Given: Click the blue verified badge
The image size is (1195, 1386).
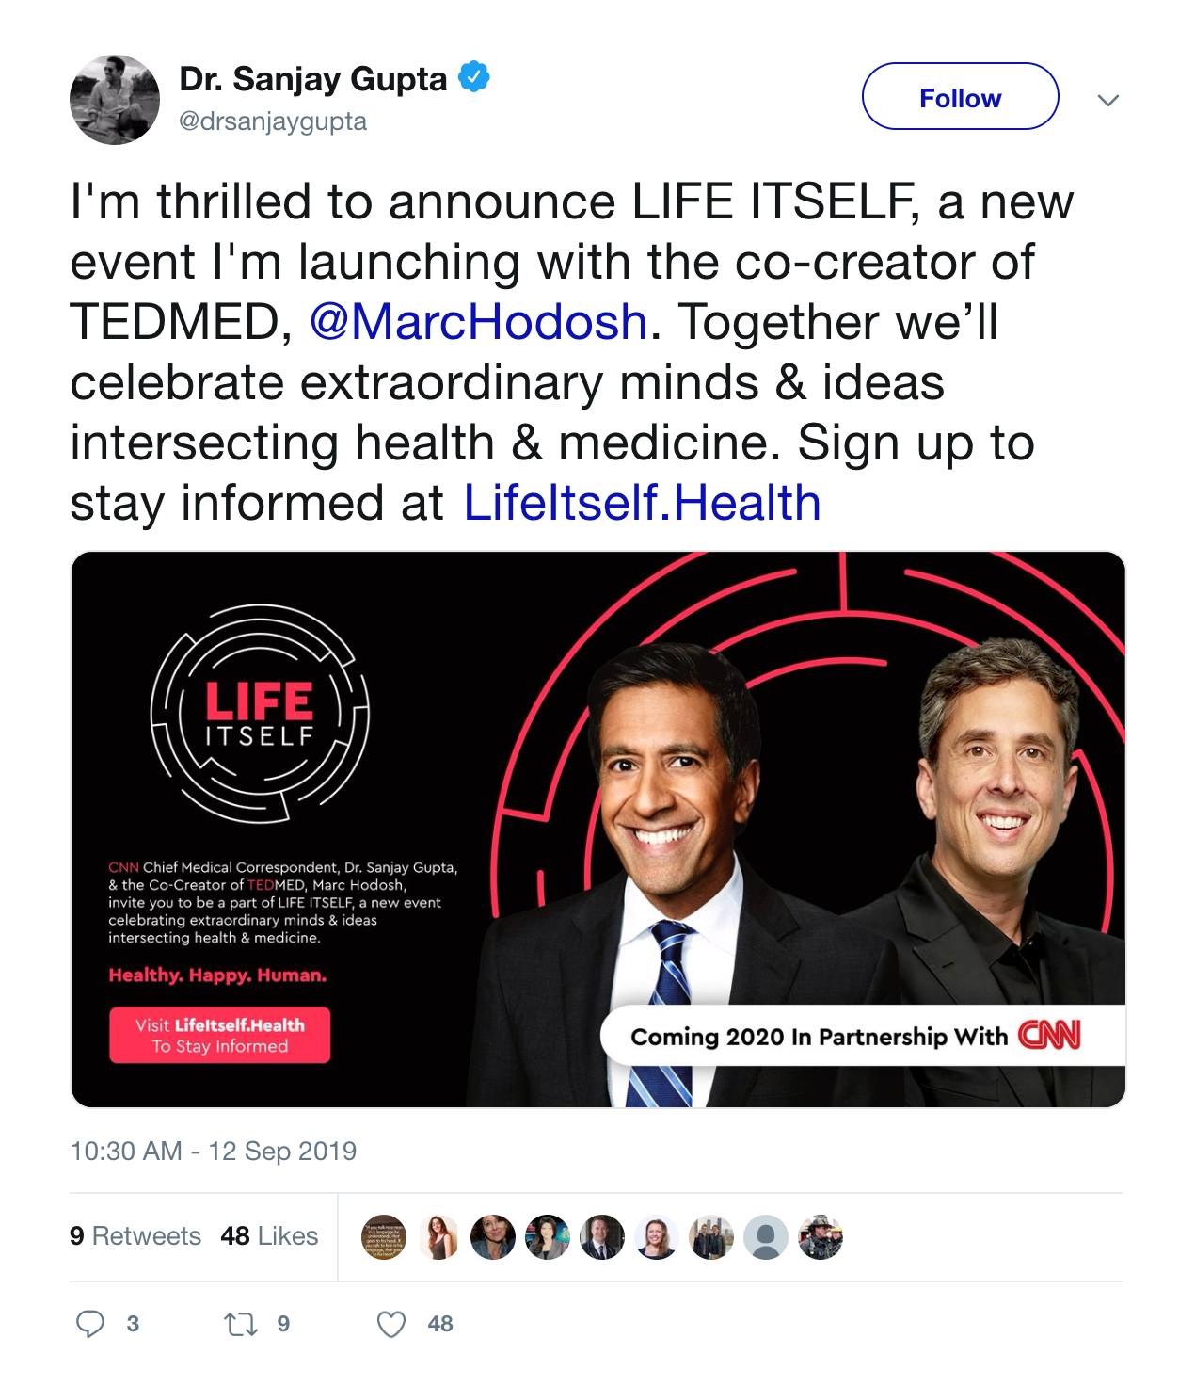Looking at the screenshot, I should point(474,77).
